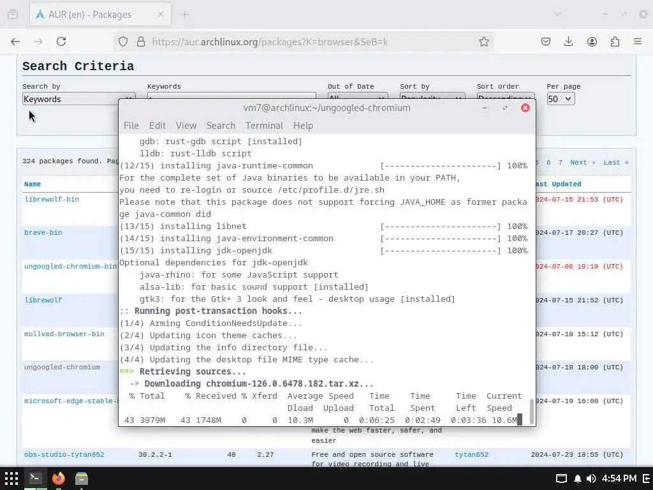Open the mullvad-browser-bin package link

coord(64,334)
